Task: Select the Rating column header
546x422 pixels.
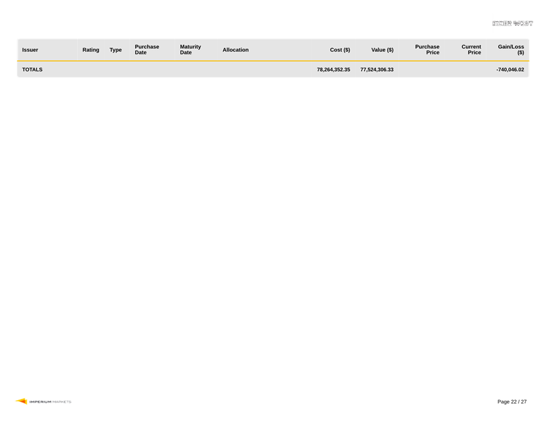Action: (91, 50)
